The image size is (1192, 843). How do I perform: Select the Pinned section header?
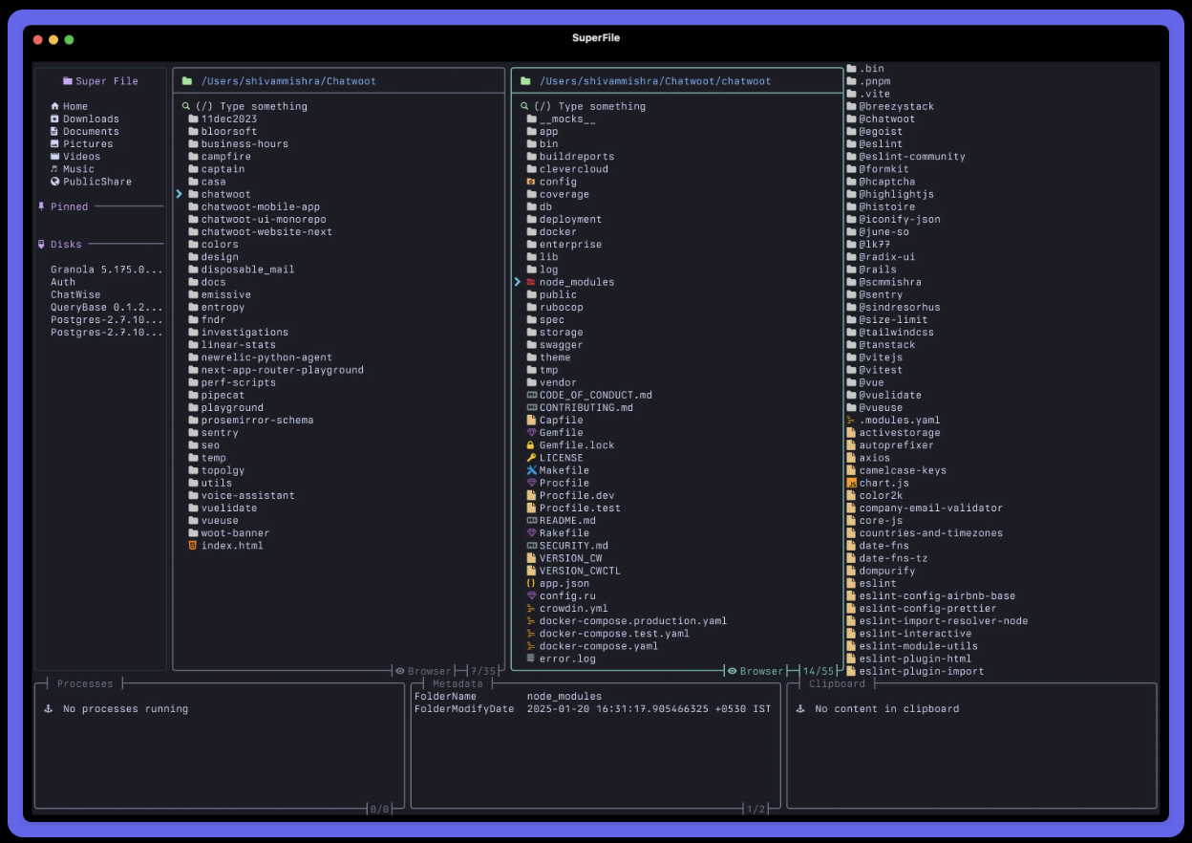point(69,206)
